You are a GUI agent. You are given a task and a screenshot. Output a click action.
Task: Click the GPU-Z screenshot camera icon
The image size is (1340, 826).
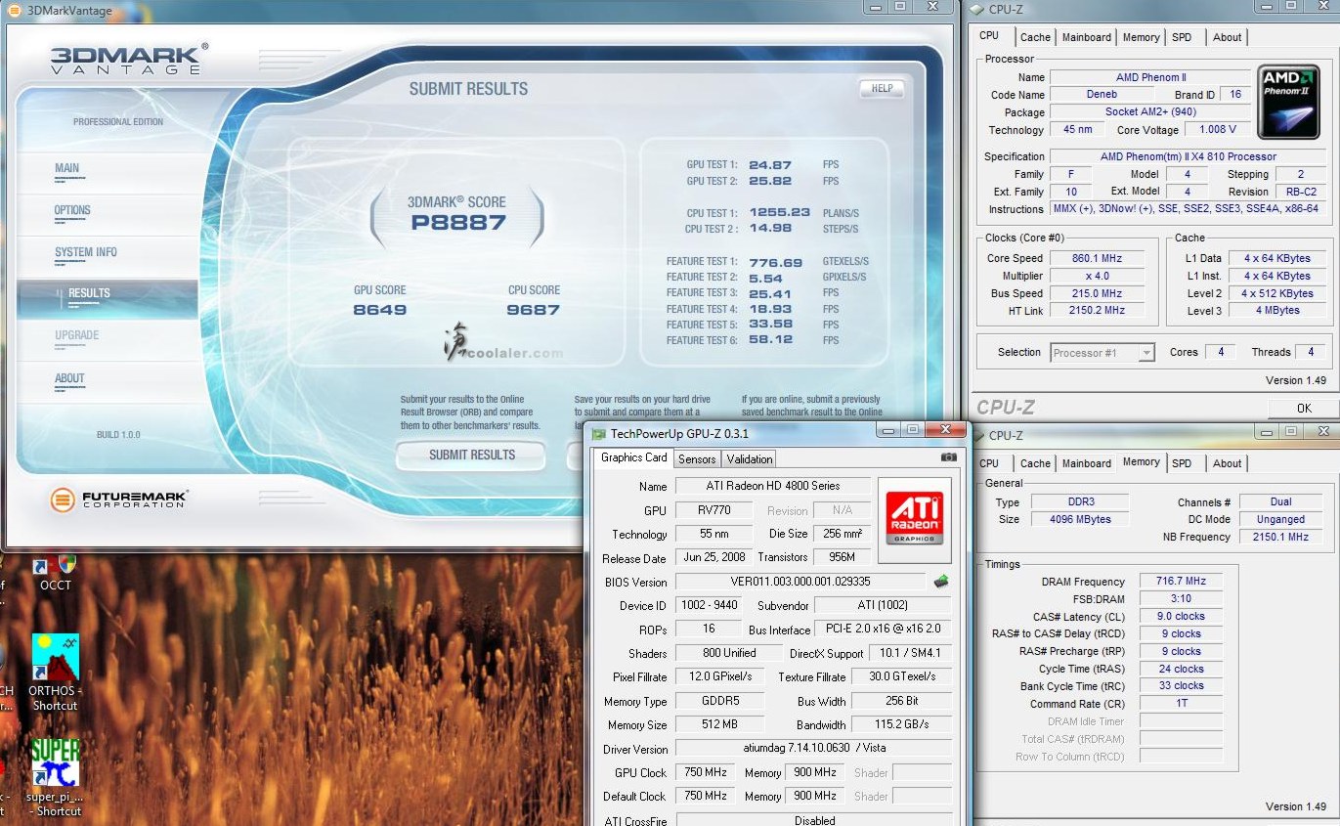point(948,457)
